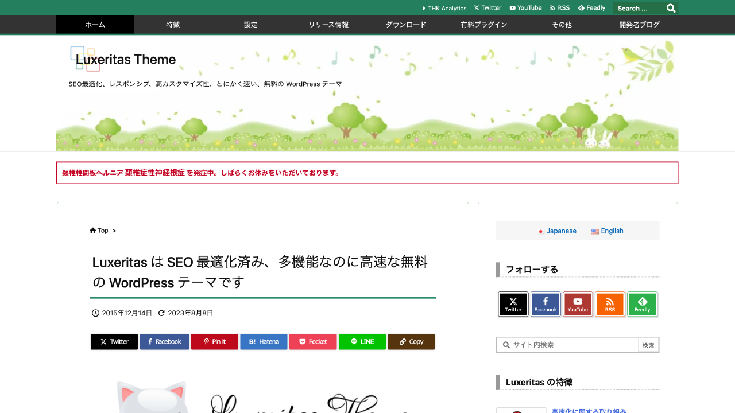
Task: Focus the サイト内検索 search field
Action: click(x=567, y=345)
